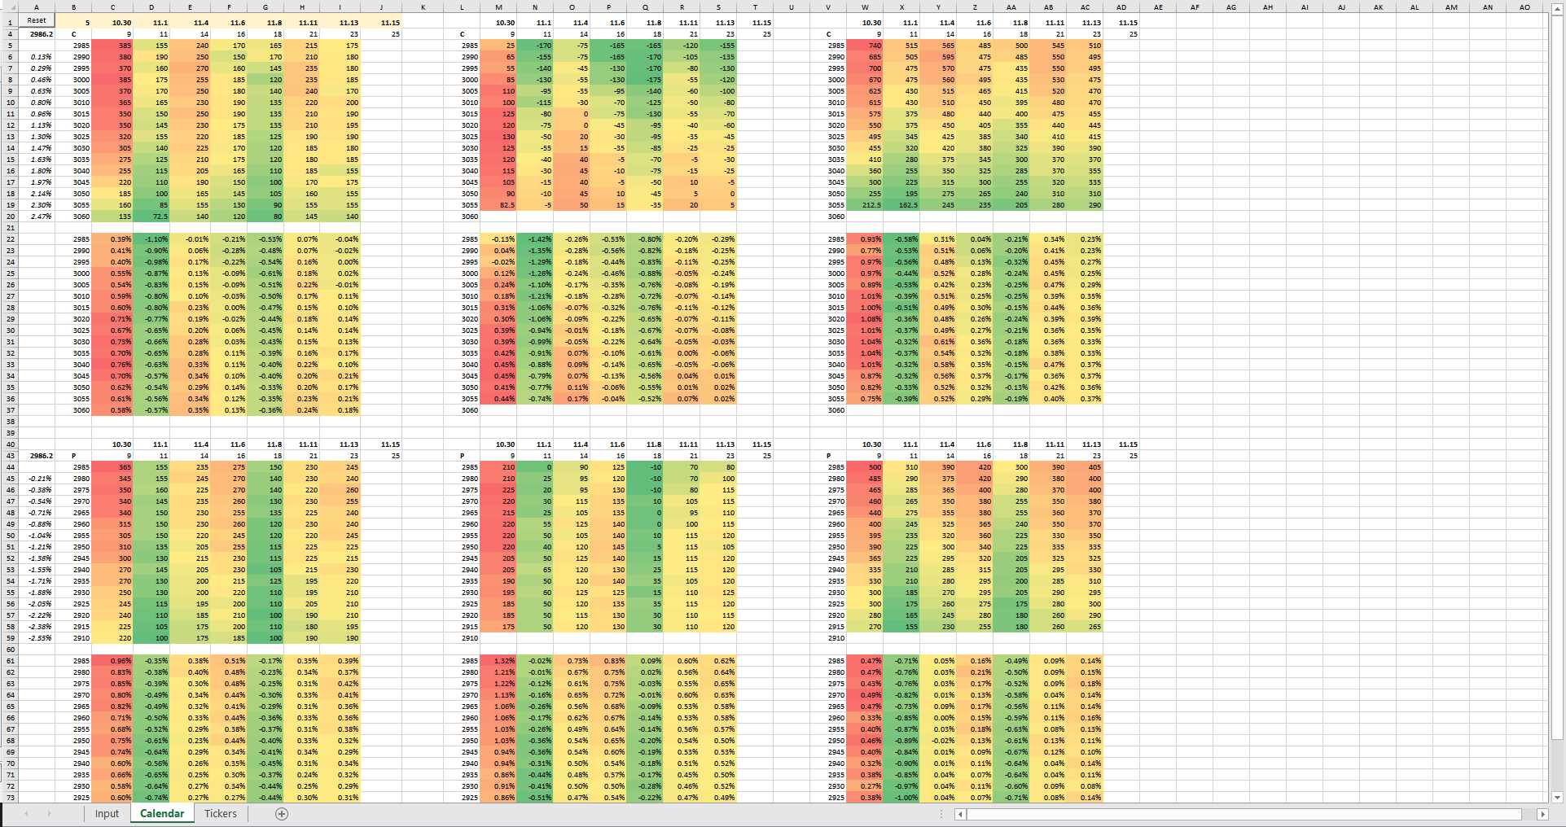Click cell A59 showing -2.55%

tap(37, 638)
